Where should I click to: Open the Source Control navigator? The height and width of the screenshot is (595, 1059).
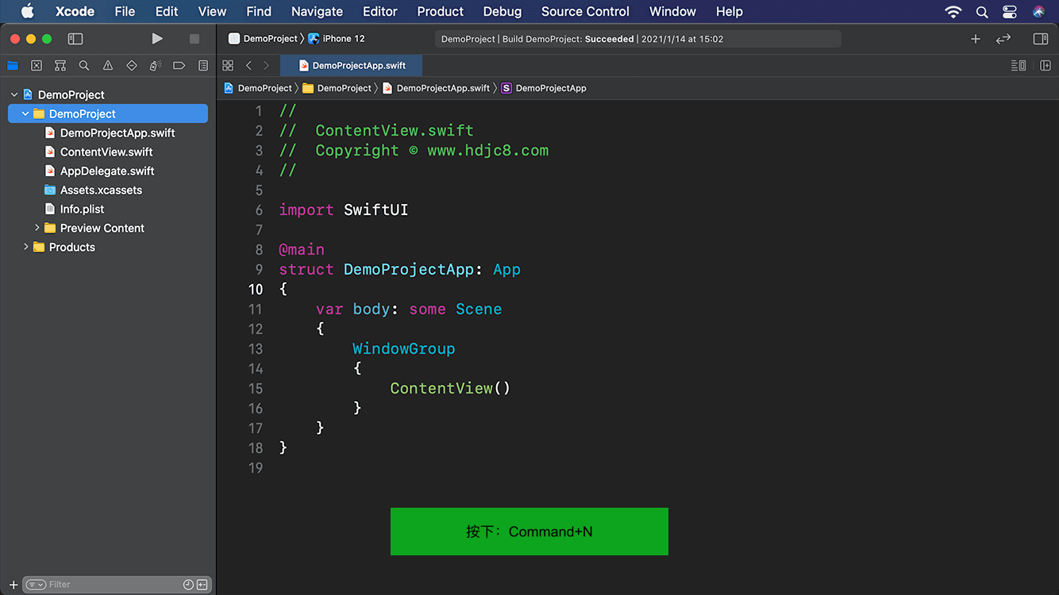[x=37, y=66]
